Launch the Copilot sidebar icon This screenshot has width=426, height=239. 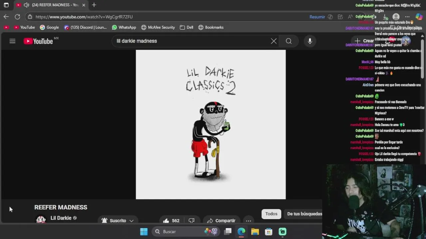pyautogui.click(x=419, y=17)
